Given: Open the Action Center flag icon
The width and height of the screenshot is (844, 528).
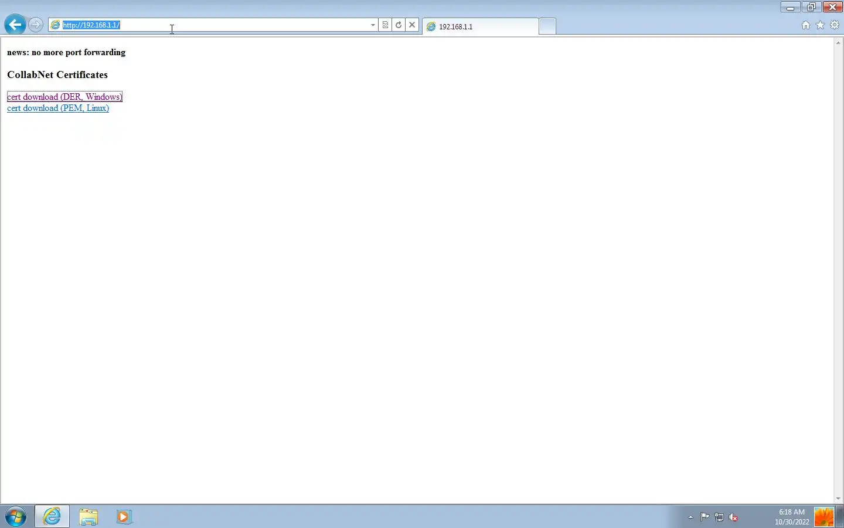Looking at the screenshot, I should click(705, 517).
